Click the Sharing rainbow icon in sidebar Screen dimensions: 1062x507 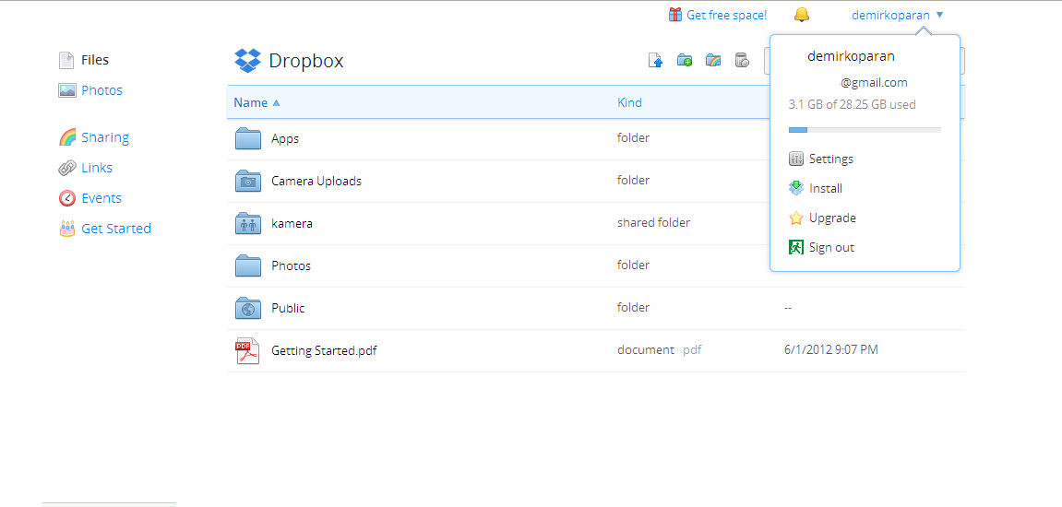[x=67, y=137]
